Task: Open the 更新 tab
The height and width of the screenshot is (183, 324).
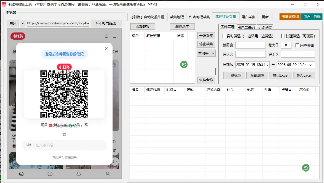Action: 265,17
